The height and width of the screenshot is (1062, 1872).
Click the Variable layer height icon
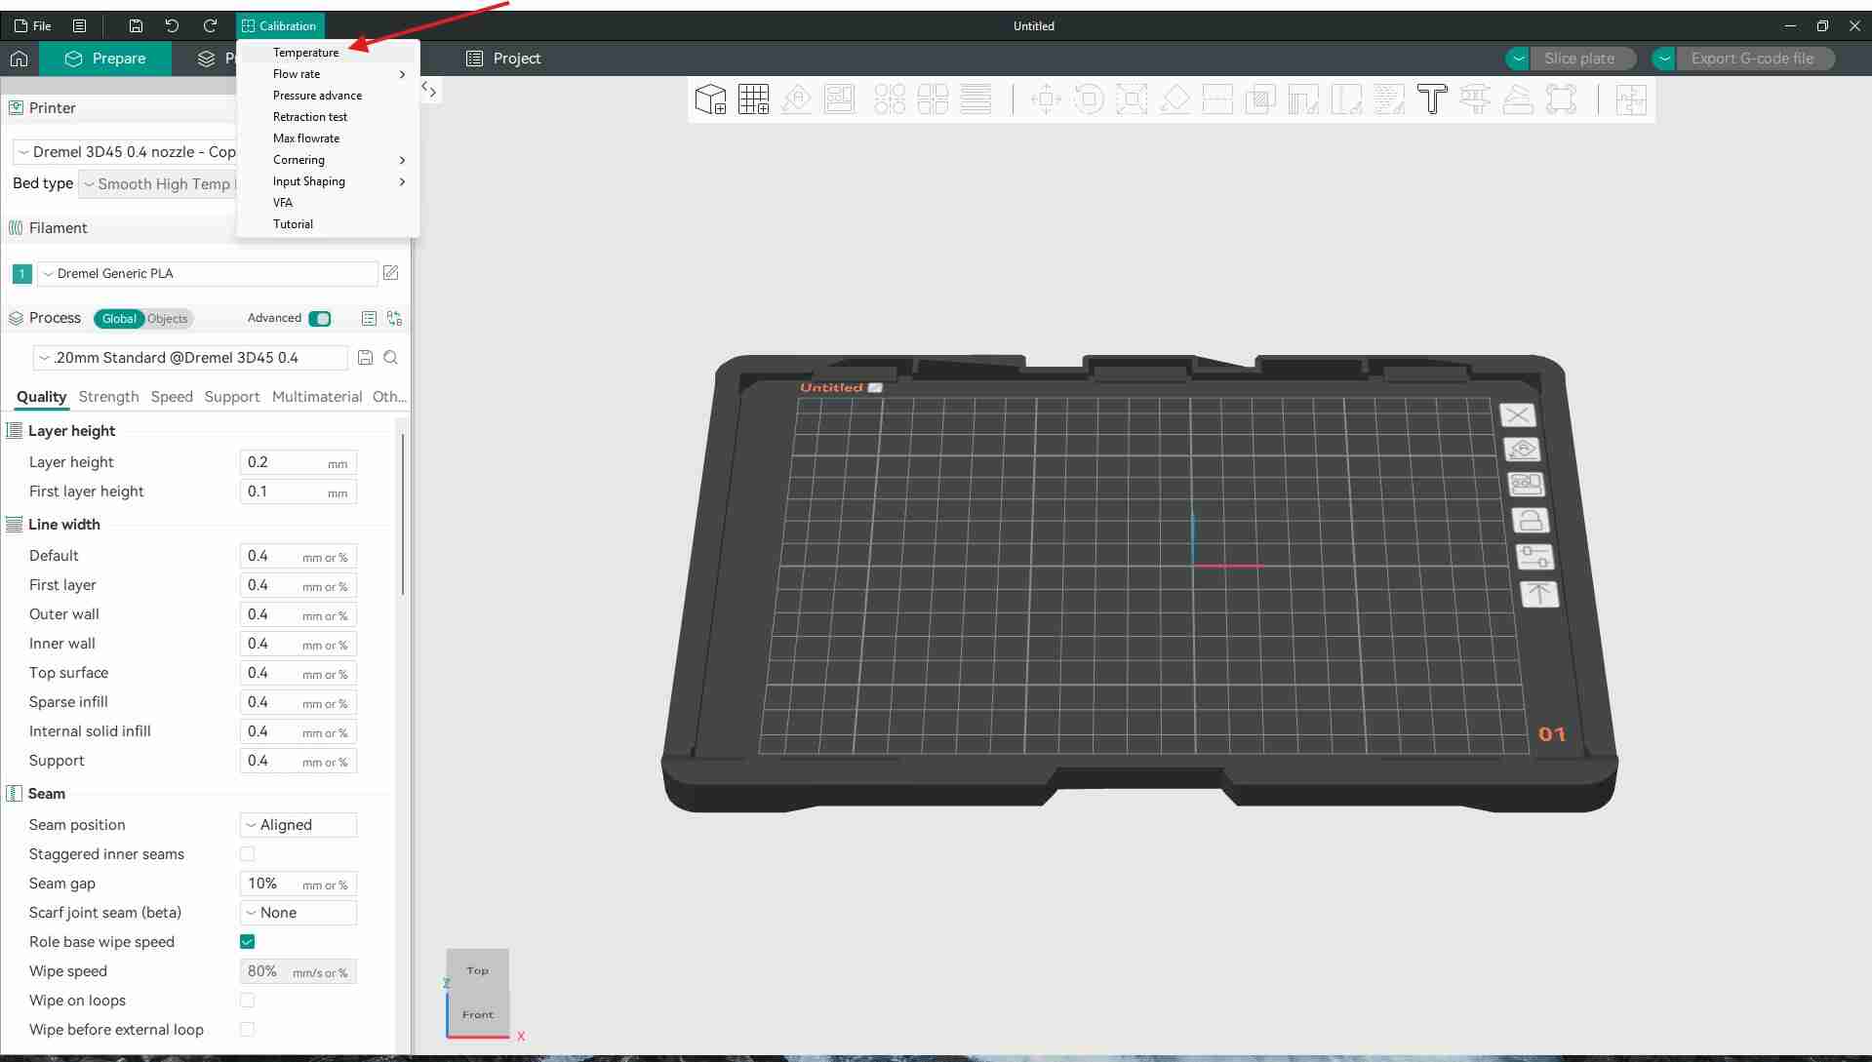click(976, 99)
